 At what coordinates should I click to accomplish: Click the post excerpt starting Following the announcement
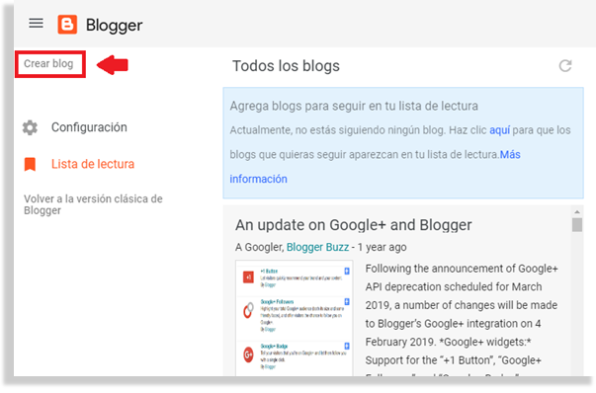pos(462,319)
